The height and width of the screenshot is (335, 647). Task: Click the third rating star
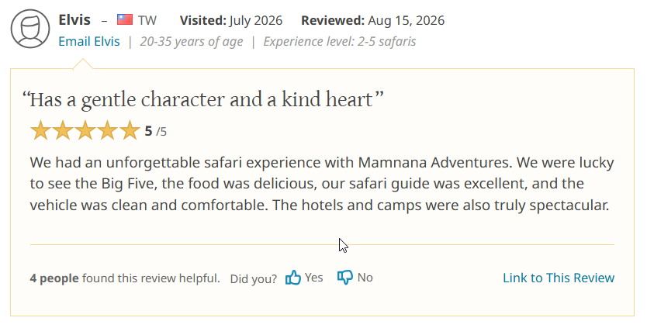85,130
